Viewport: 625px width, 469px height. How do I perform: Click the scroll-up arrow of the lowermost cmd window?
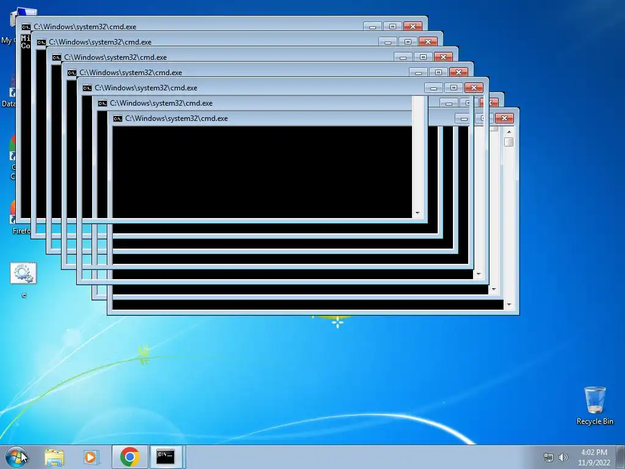[x=508, y=132]
